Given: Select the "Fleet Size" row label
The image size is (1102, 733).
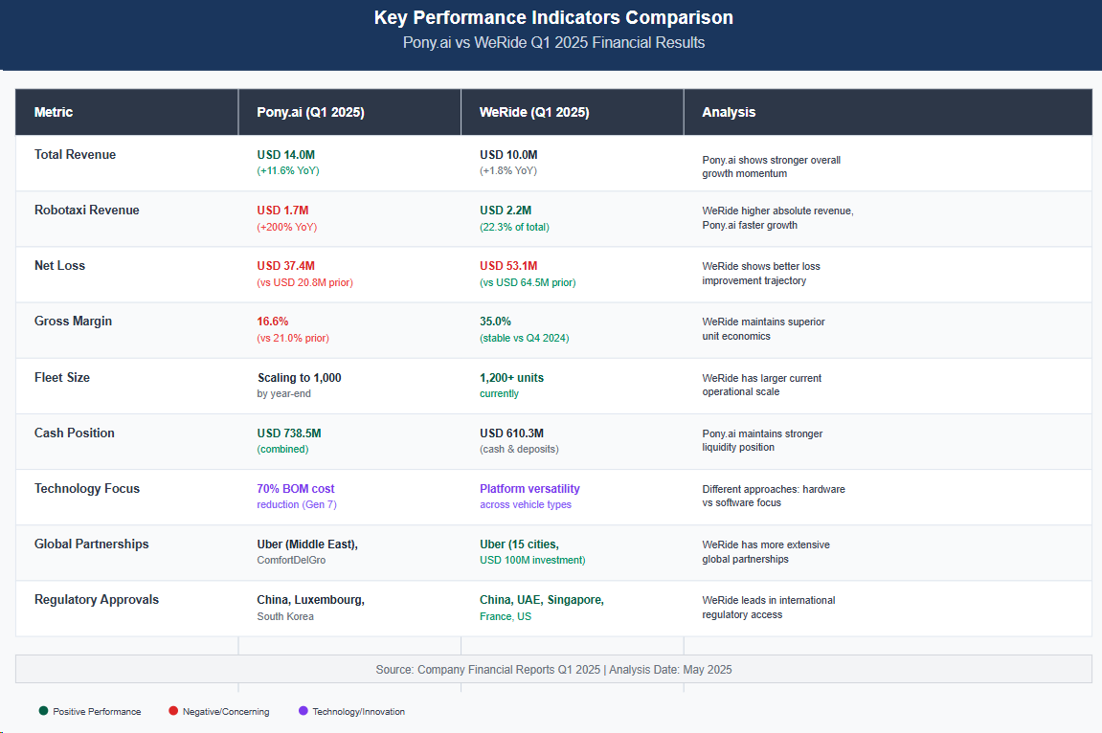Looking at the screenshot, I should coord(62,377).
